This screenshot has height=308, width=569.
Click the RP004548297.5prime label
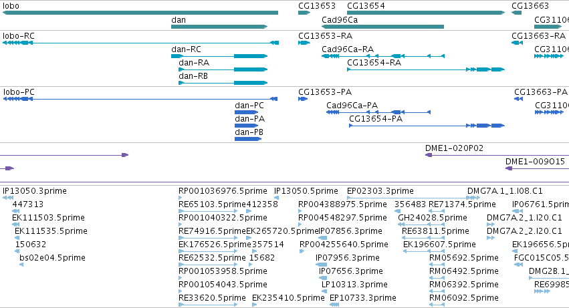pos(342,218)
